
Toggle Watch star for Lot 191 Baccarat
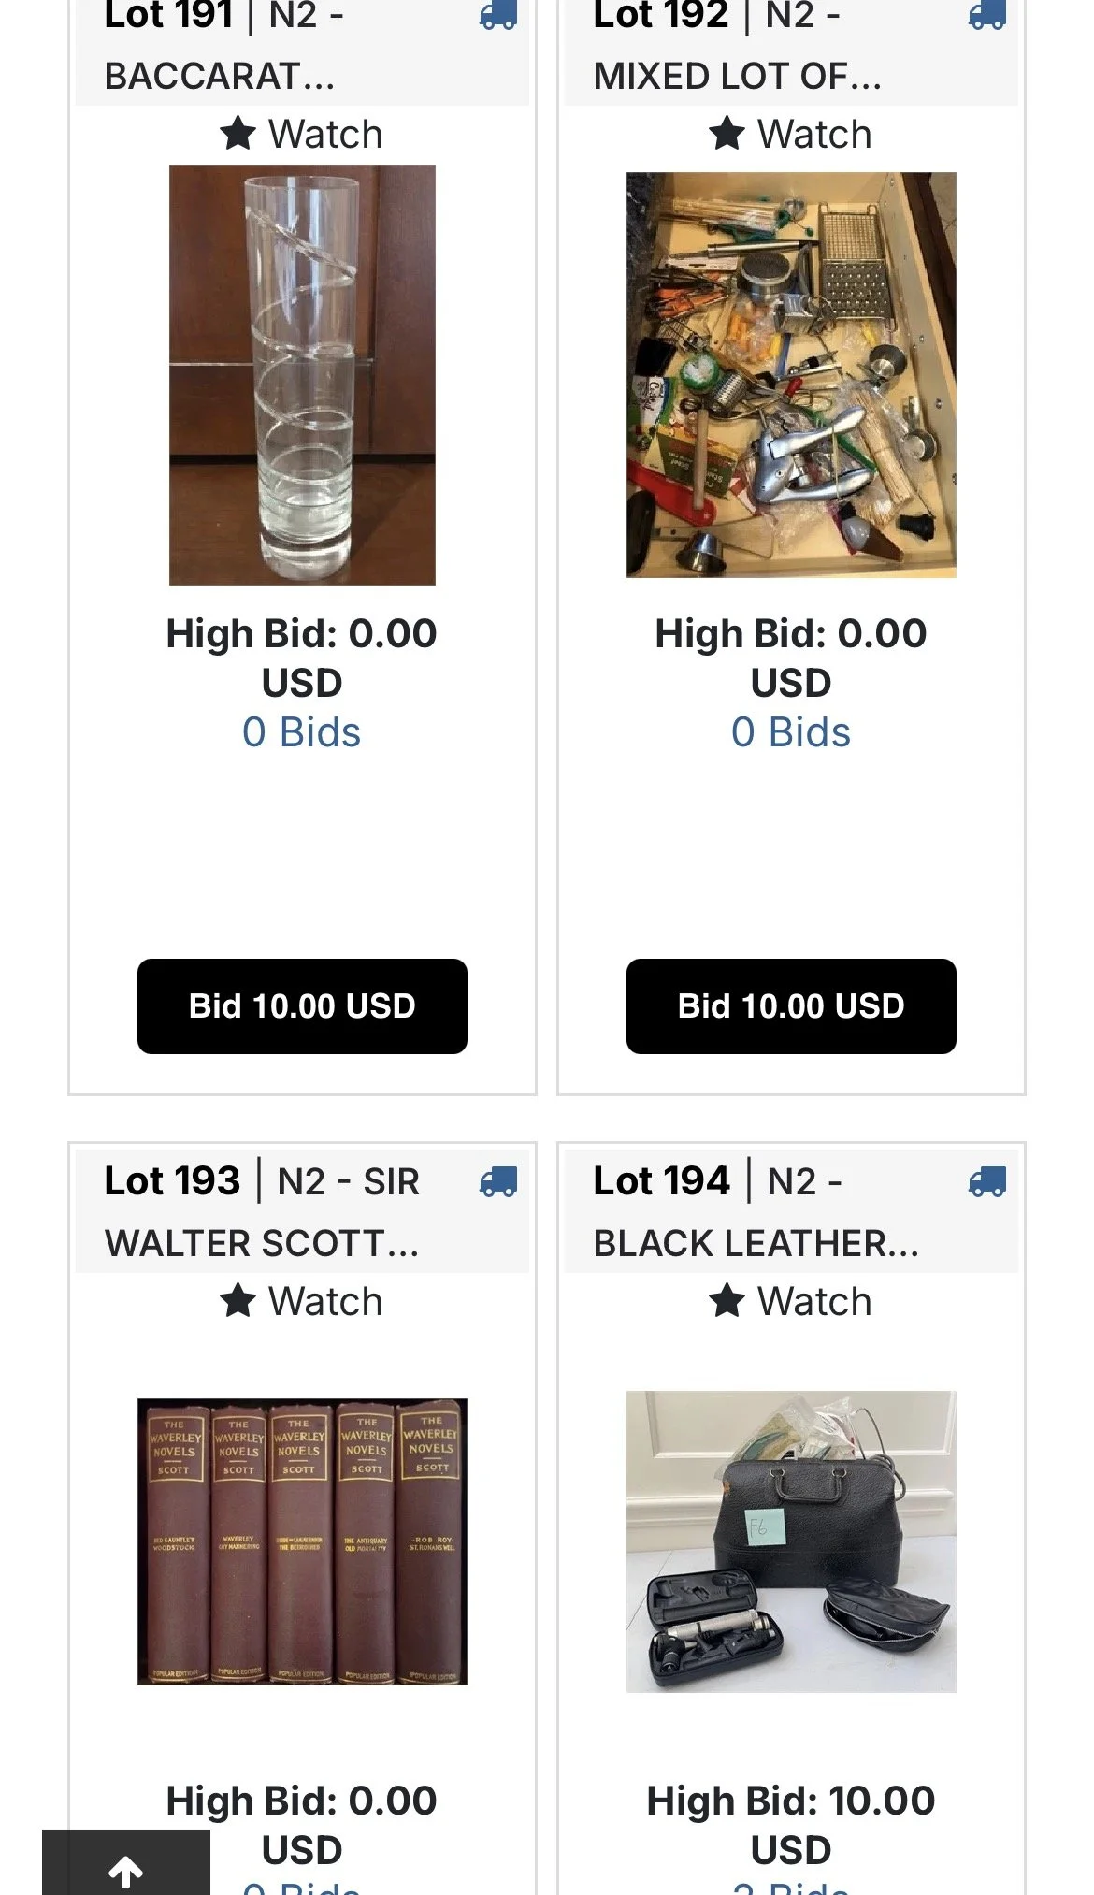pyautogui.click(x=238, y=133)
